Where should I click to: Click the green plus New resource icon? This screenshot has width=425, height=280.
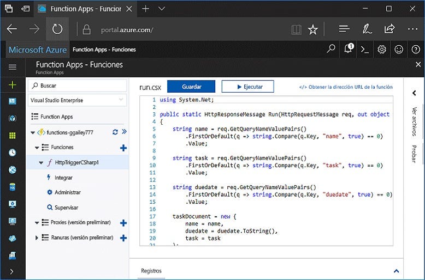point(13,85)
